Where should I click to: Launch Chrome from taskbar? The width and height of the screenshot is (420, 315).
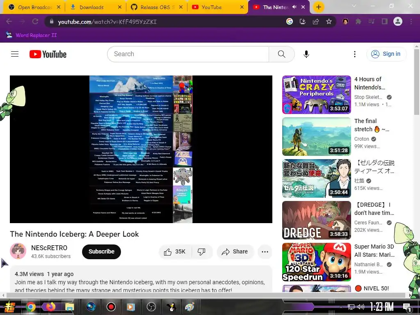31,306
